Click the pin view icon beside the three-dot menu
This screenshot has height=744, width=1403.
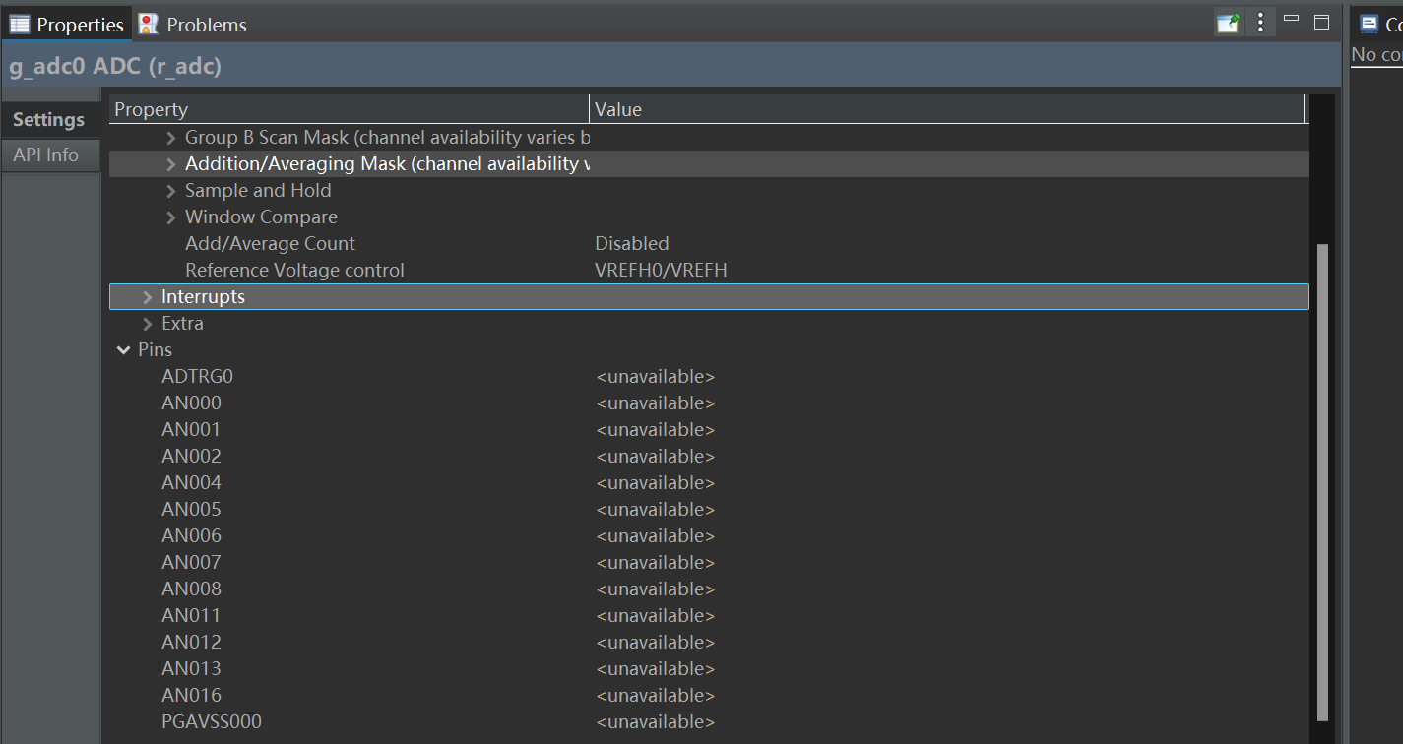pyautogui.click(x=1228, y=23)
